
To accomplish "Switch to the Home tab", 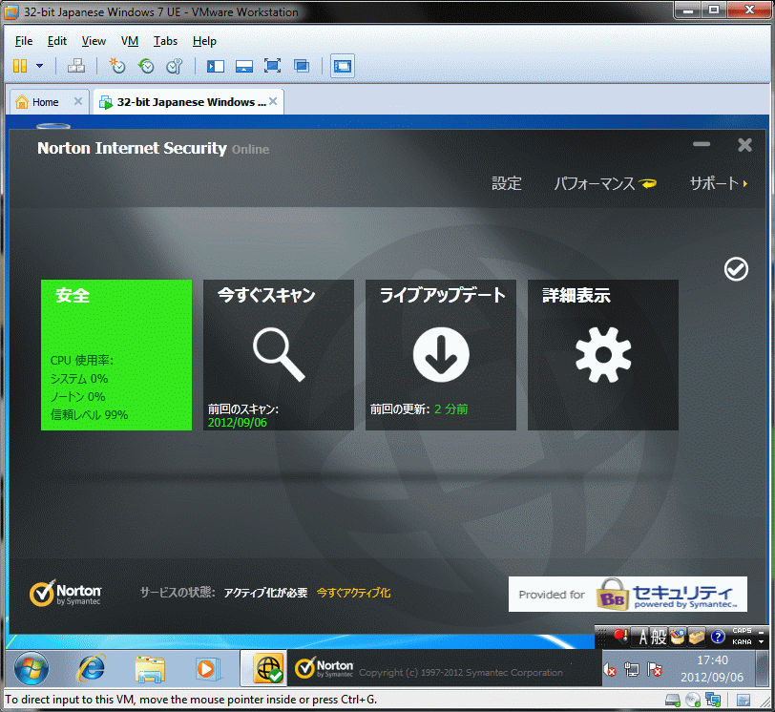I will coord(44,102).
